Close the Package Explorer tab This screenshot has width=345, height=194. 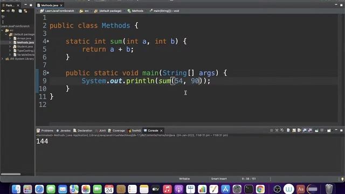[18, 5]
